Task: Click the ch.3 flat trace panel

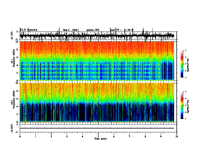Action: coord(98,128)
